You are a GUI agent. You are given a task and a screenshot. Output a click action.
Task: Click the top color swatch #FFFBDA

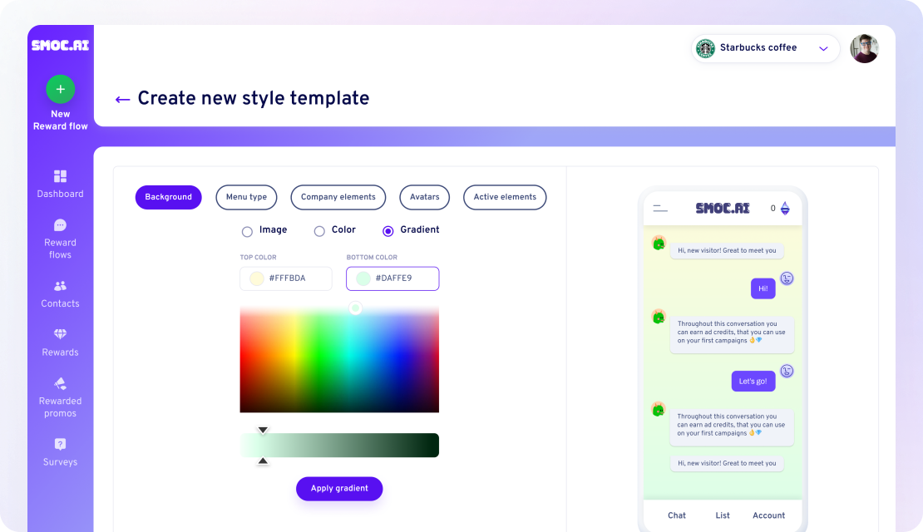(257, 278)
